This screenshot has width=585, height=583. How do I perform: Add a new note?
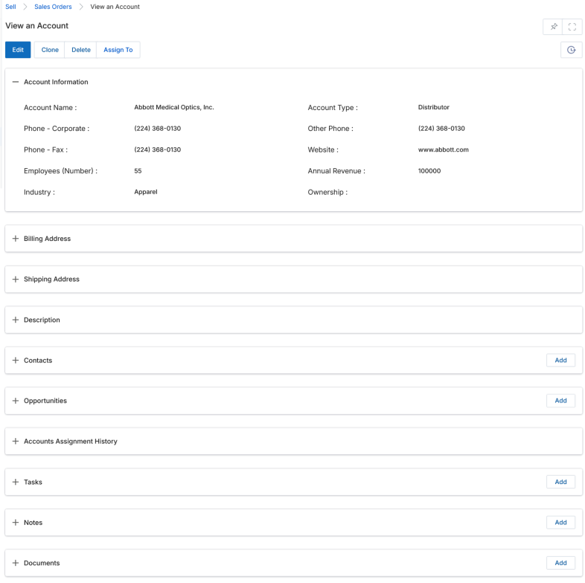[x=560, y=523]
